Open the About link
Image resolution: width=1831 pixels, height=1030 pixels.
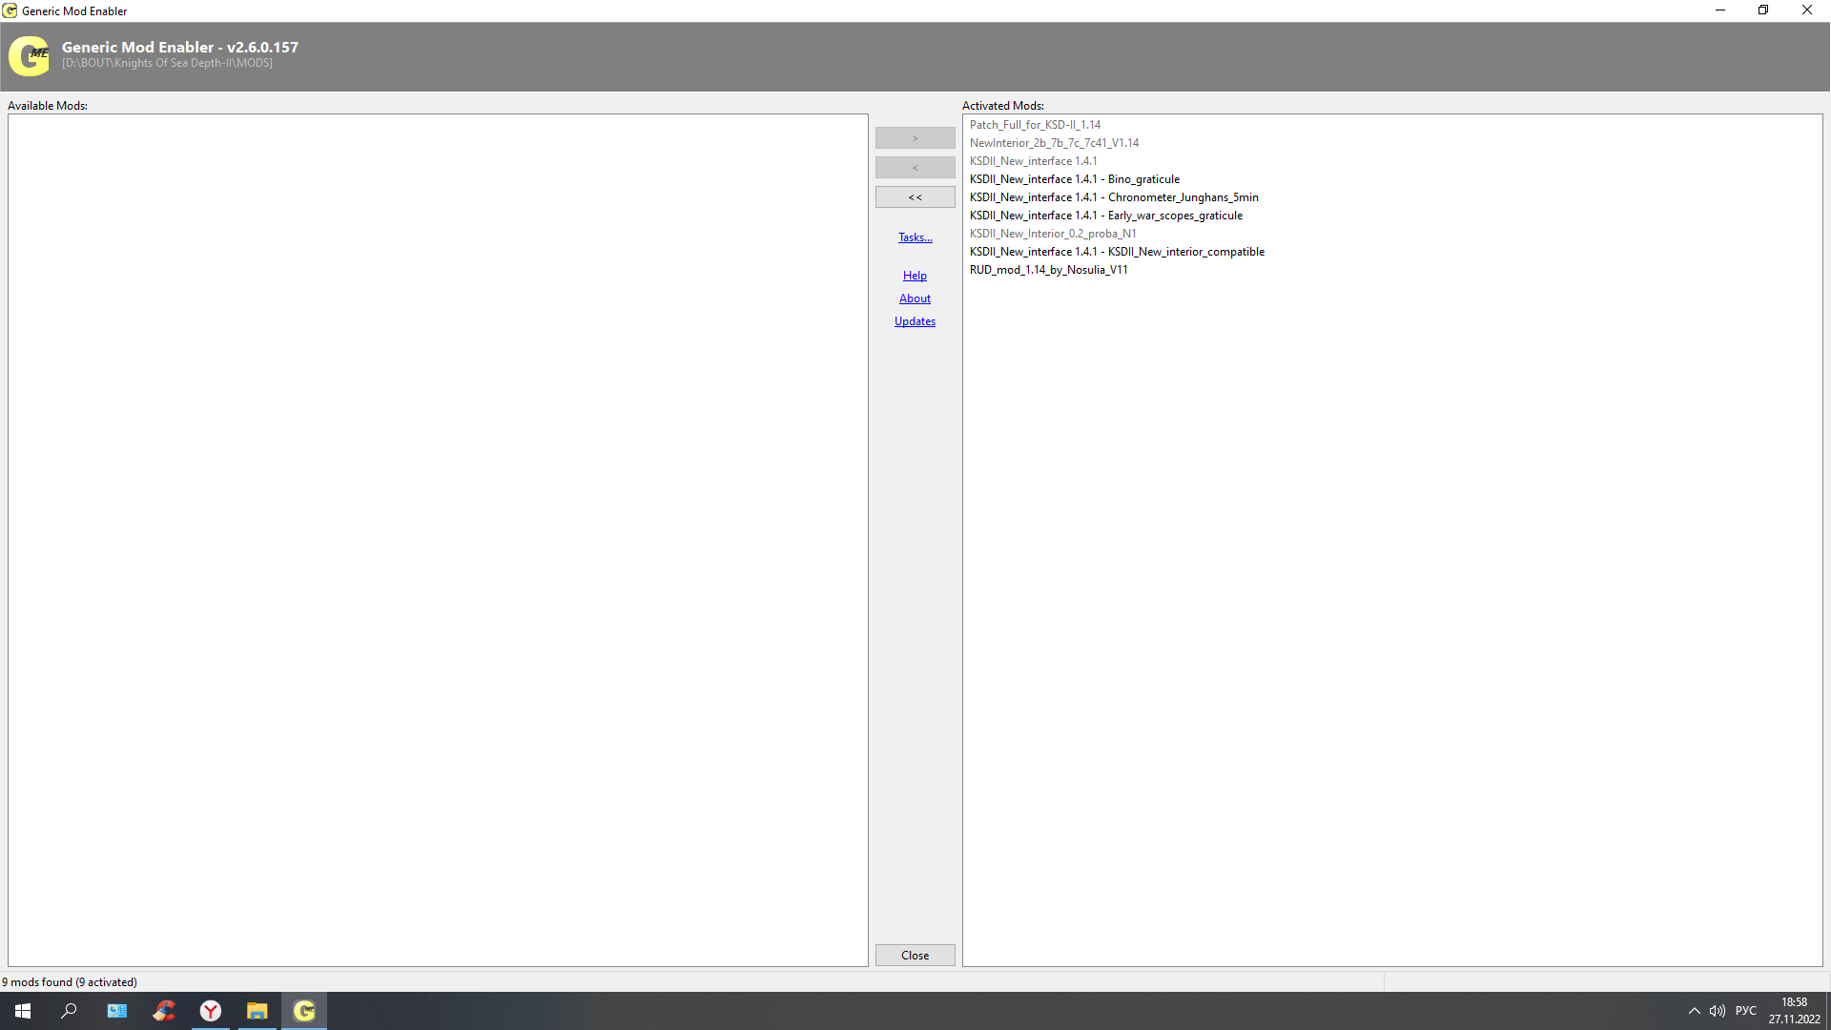coord(915,299)
